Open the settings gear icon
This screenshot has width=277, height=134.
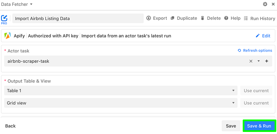265,4
